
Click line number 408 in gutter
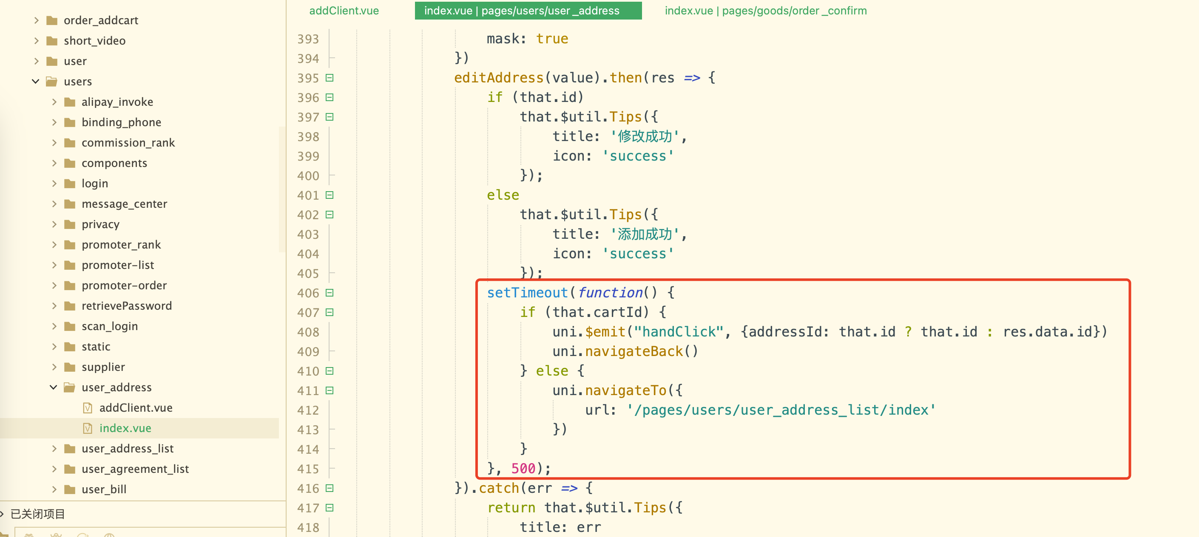(308, 332)
